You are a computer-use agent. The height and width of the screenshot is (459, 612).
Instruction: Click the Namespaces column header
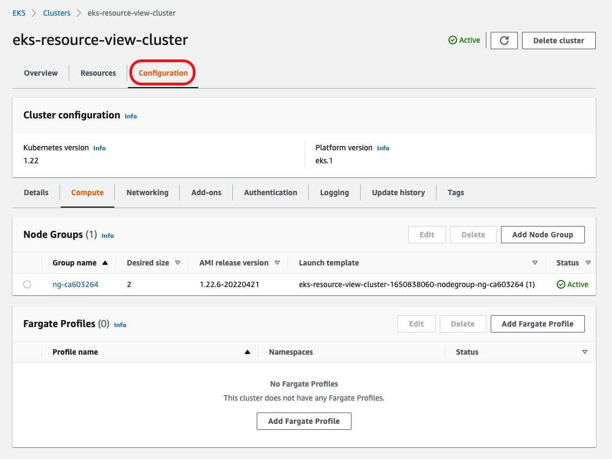click(291, 352)
